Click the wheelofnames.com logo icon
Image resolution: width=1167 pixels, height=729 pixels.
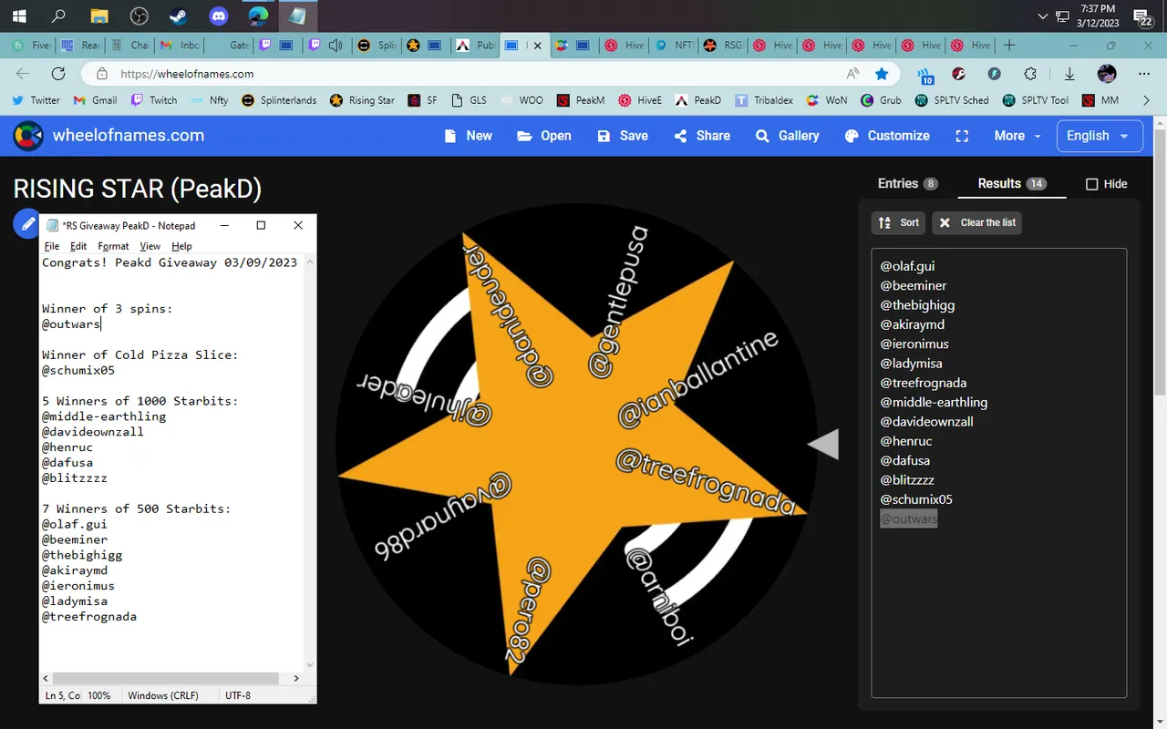coord(28,136)
